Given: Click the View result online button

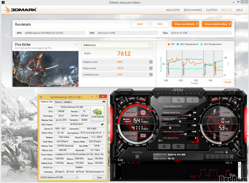Looking at the screenshot, I should (217, 24).
